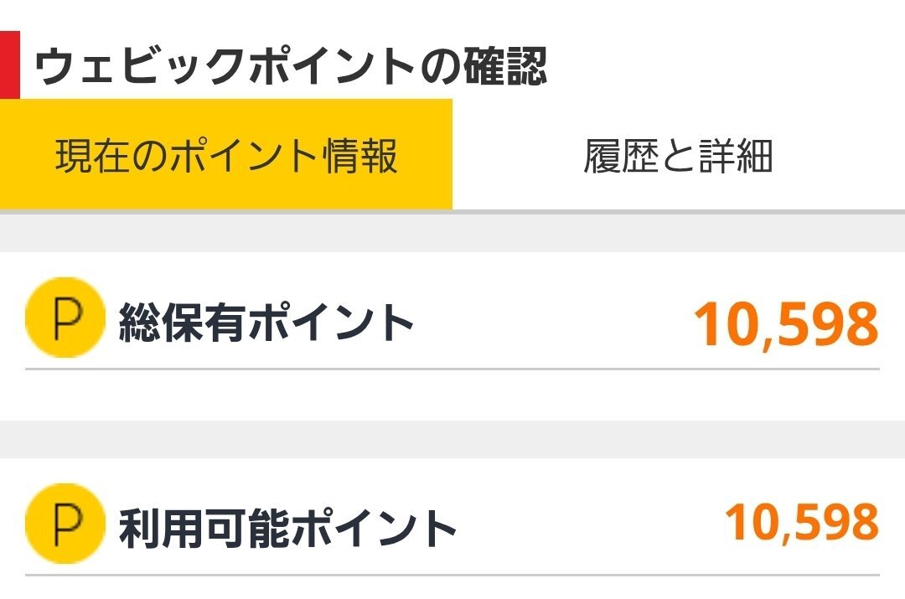The image size is (905, 599).
Task: Click the 総保有ポイント label
Action: coord(266,323)
